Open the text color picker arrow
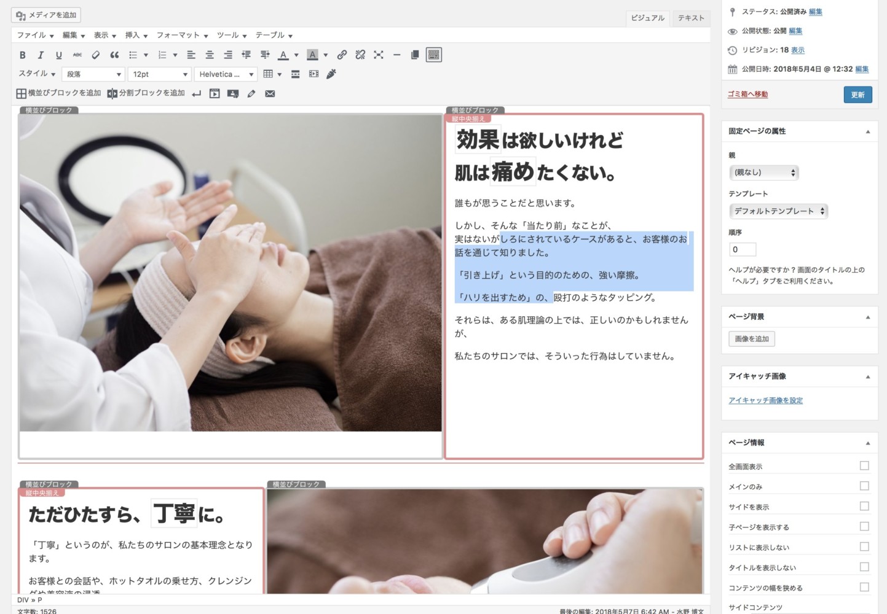The width and height of the screenshot is (887, 614). tap(296, 55)
